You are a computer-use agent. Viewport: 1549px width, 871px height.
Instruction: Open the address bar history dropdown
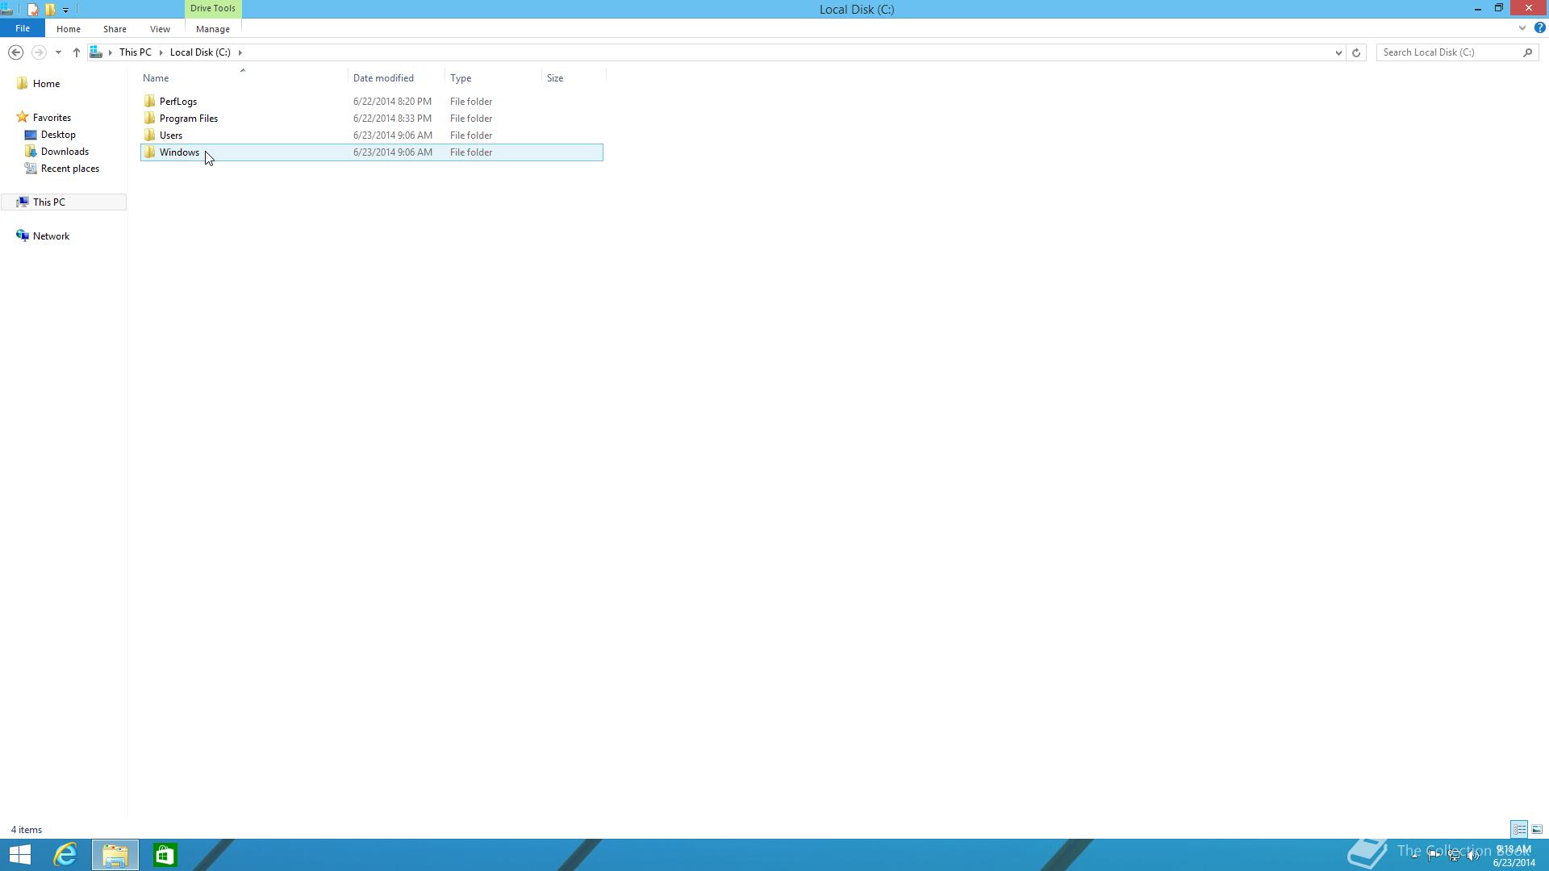pos(1338,52)
